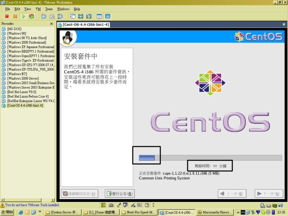The height and width of the screenshot is (216, 288).
Task: Select Windows 2000 Server in Favorites
Action: coord(23,78)
